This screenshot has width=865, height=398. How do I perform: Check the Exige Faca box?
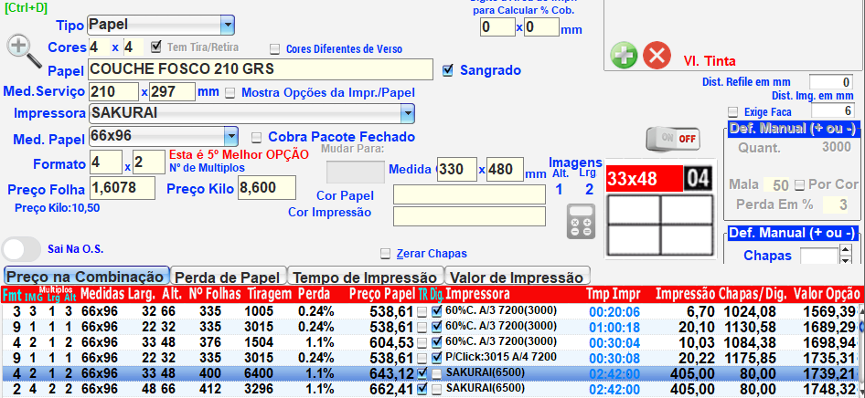tap(732, 112)
